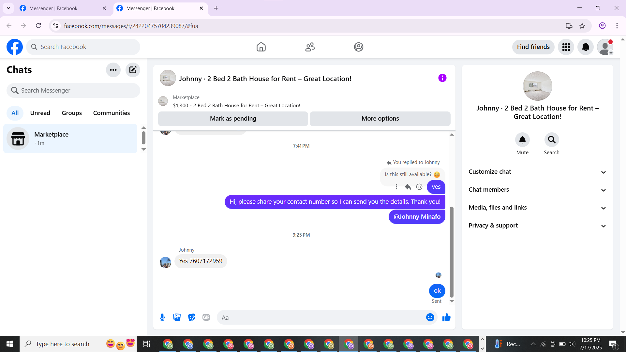This screenshot has height=352, width=626.
Task: Click the Windows taskbar search box
Action: (x=78, y=344)
